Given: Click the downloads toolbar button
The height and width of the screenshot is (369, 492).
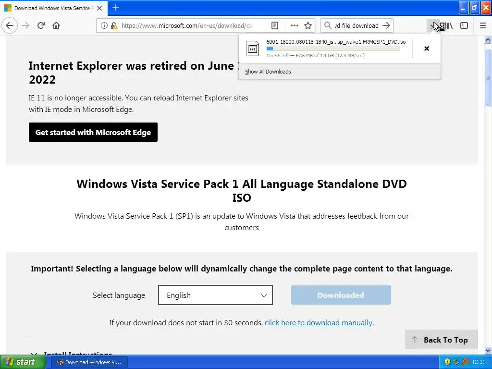Looking at the screenshot, I should pos(433,25).
